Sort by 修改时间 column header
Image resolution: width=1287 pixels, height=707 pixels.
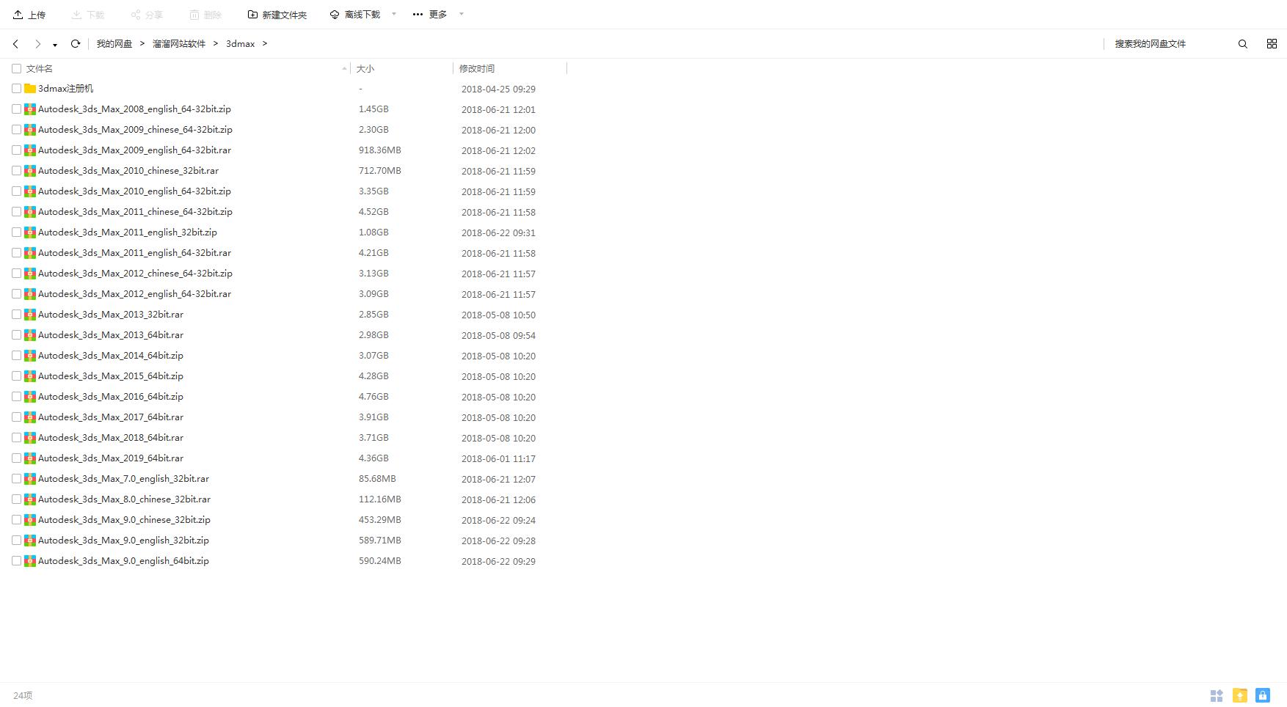477,68
